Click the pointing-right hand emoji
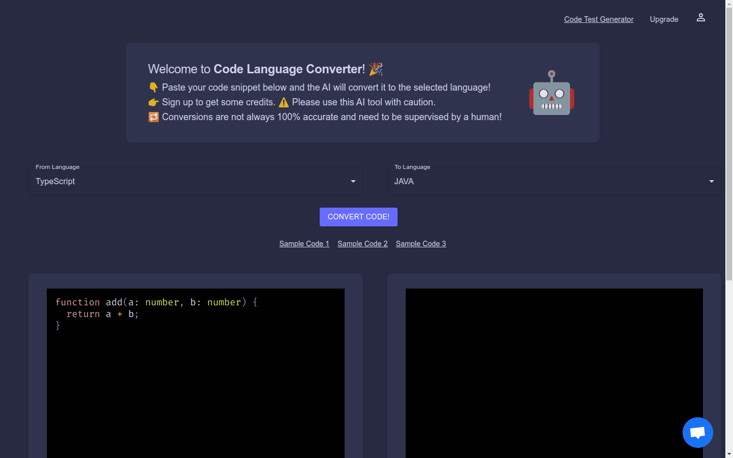Image resolution: width=733 pixels, height=458 pixels. [153, 102]
